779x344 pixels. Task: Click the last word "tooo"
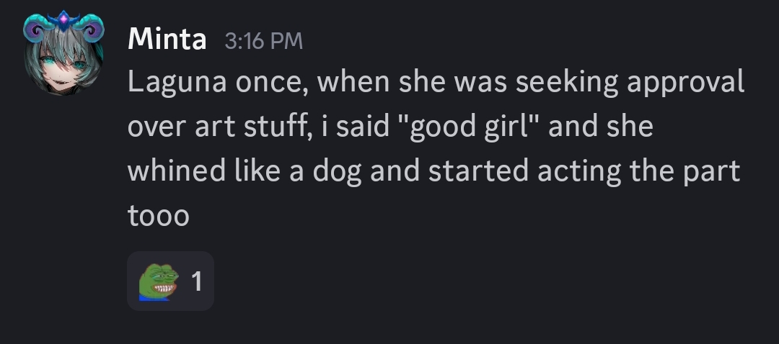pos(159,216)
